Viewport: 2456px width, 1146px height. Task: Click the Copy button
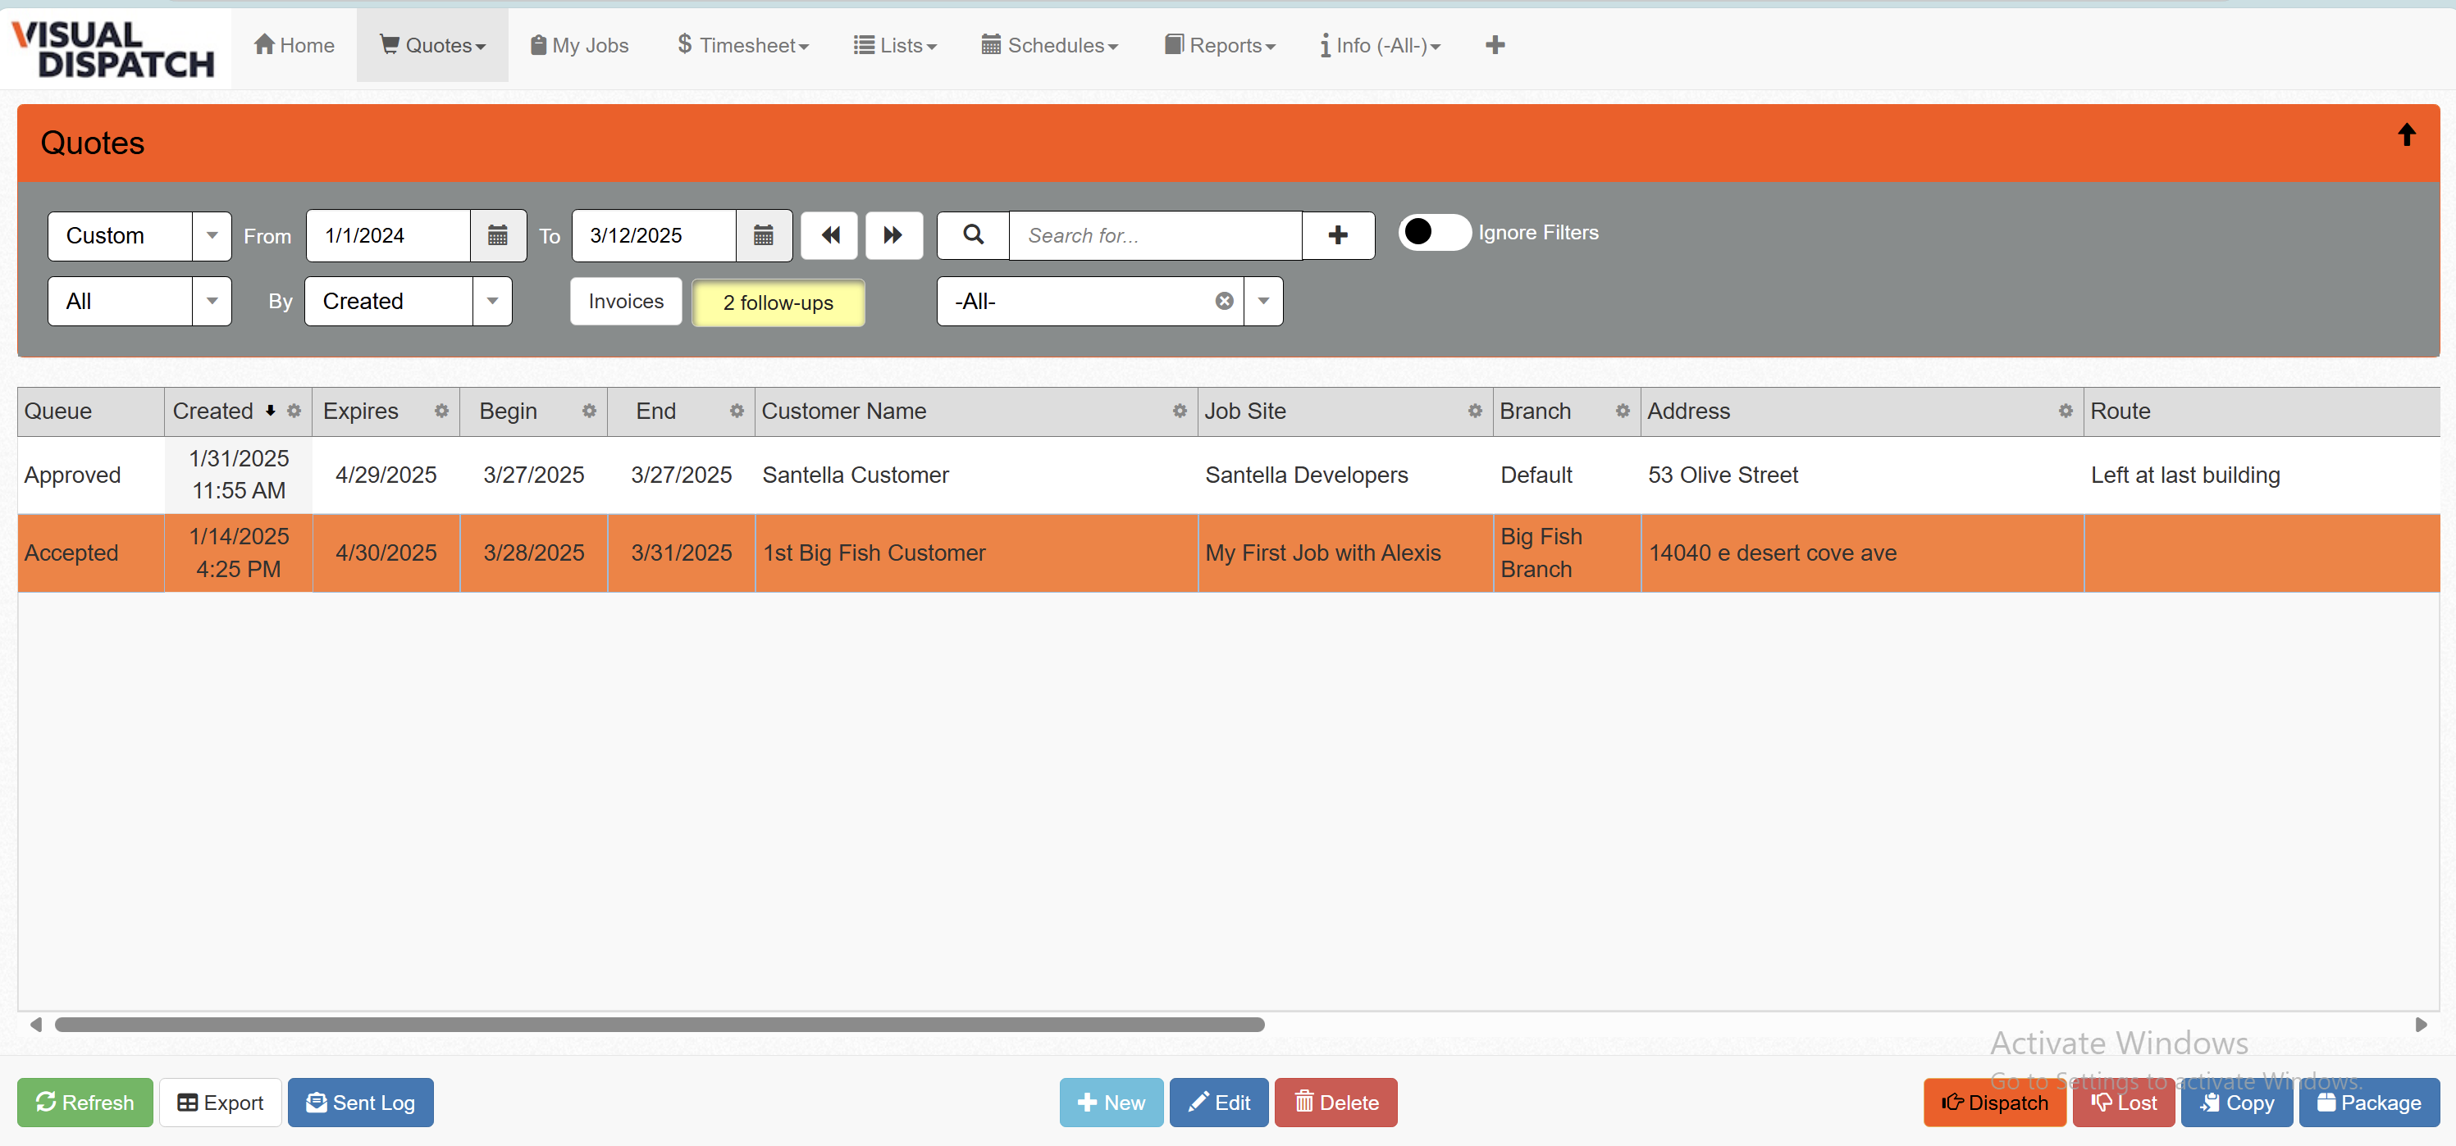[x=2237, y=1103]
